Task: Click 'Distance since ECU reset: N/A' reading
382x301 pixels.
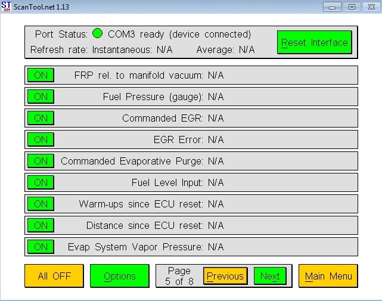Action: tap(155, 225)
